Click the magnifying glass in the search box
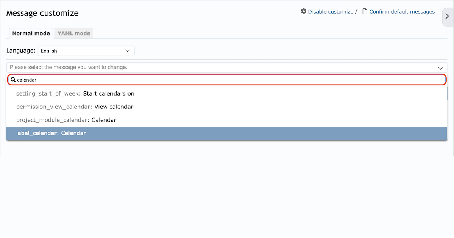 coord(13,80)
